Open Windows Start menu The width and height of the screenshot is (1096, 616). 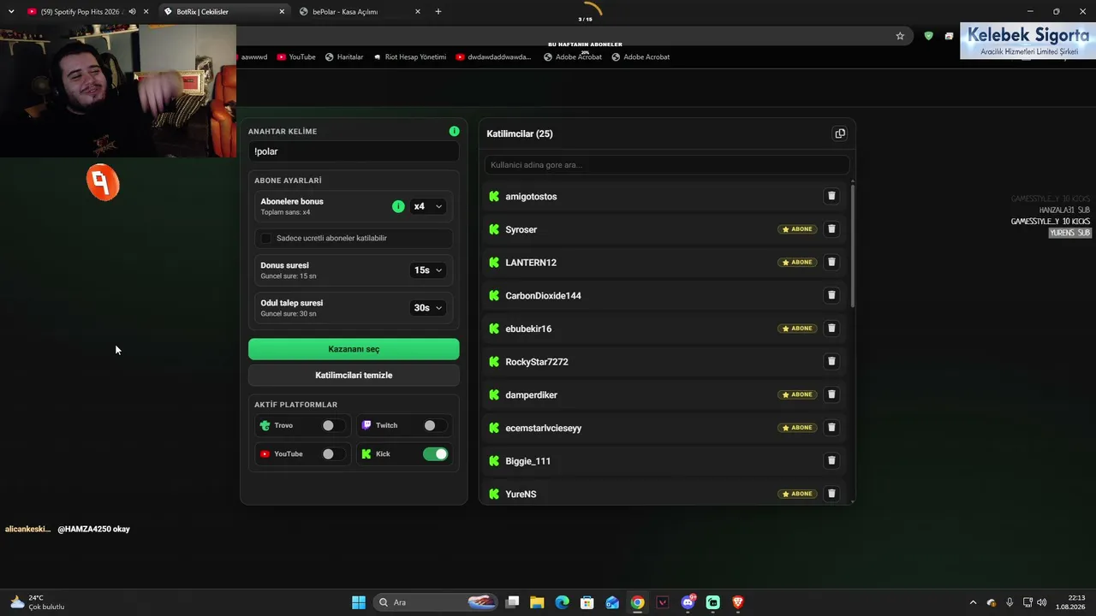pyautogui.click(x=359, y=602)
